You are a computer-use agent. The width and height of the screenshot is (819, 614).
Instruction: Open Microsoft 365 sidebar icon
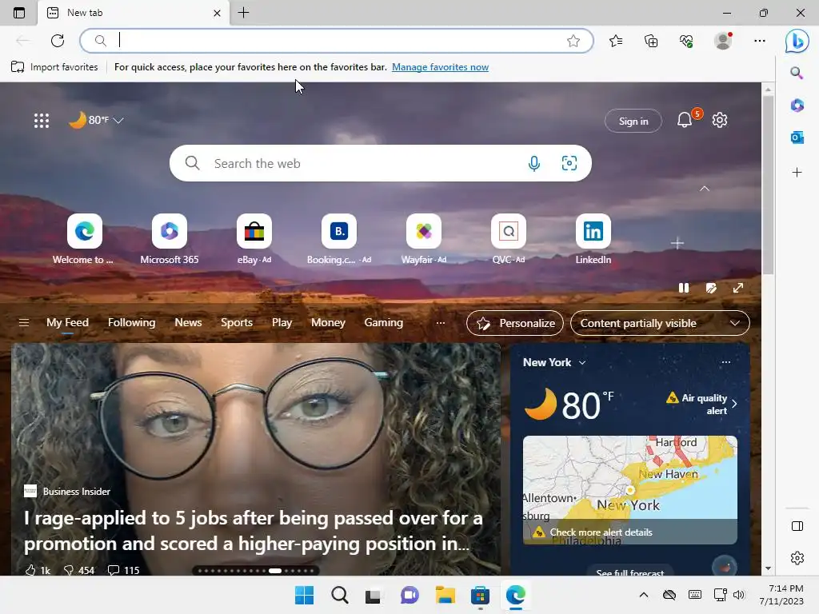coord(797,106)
